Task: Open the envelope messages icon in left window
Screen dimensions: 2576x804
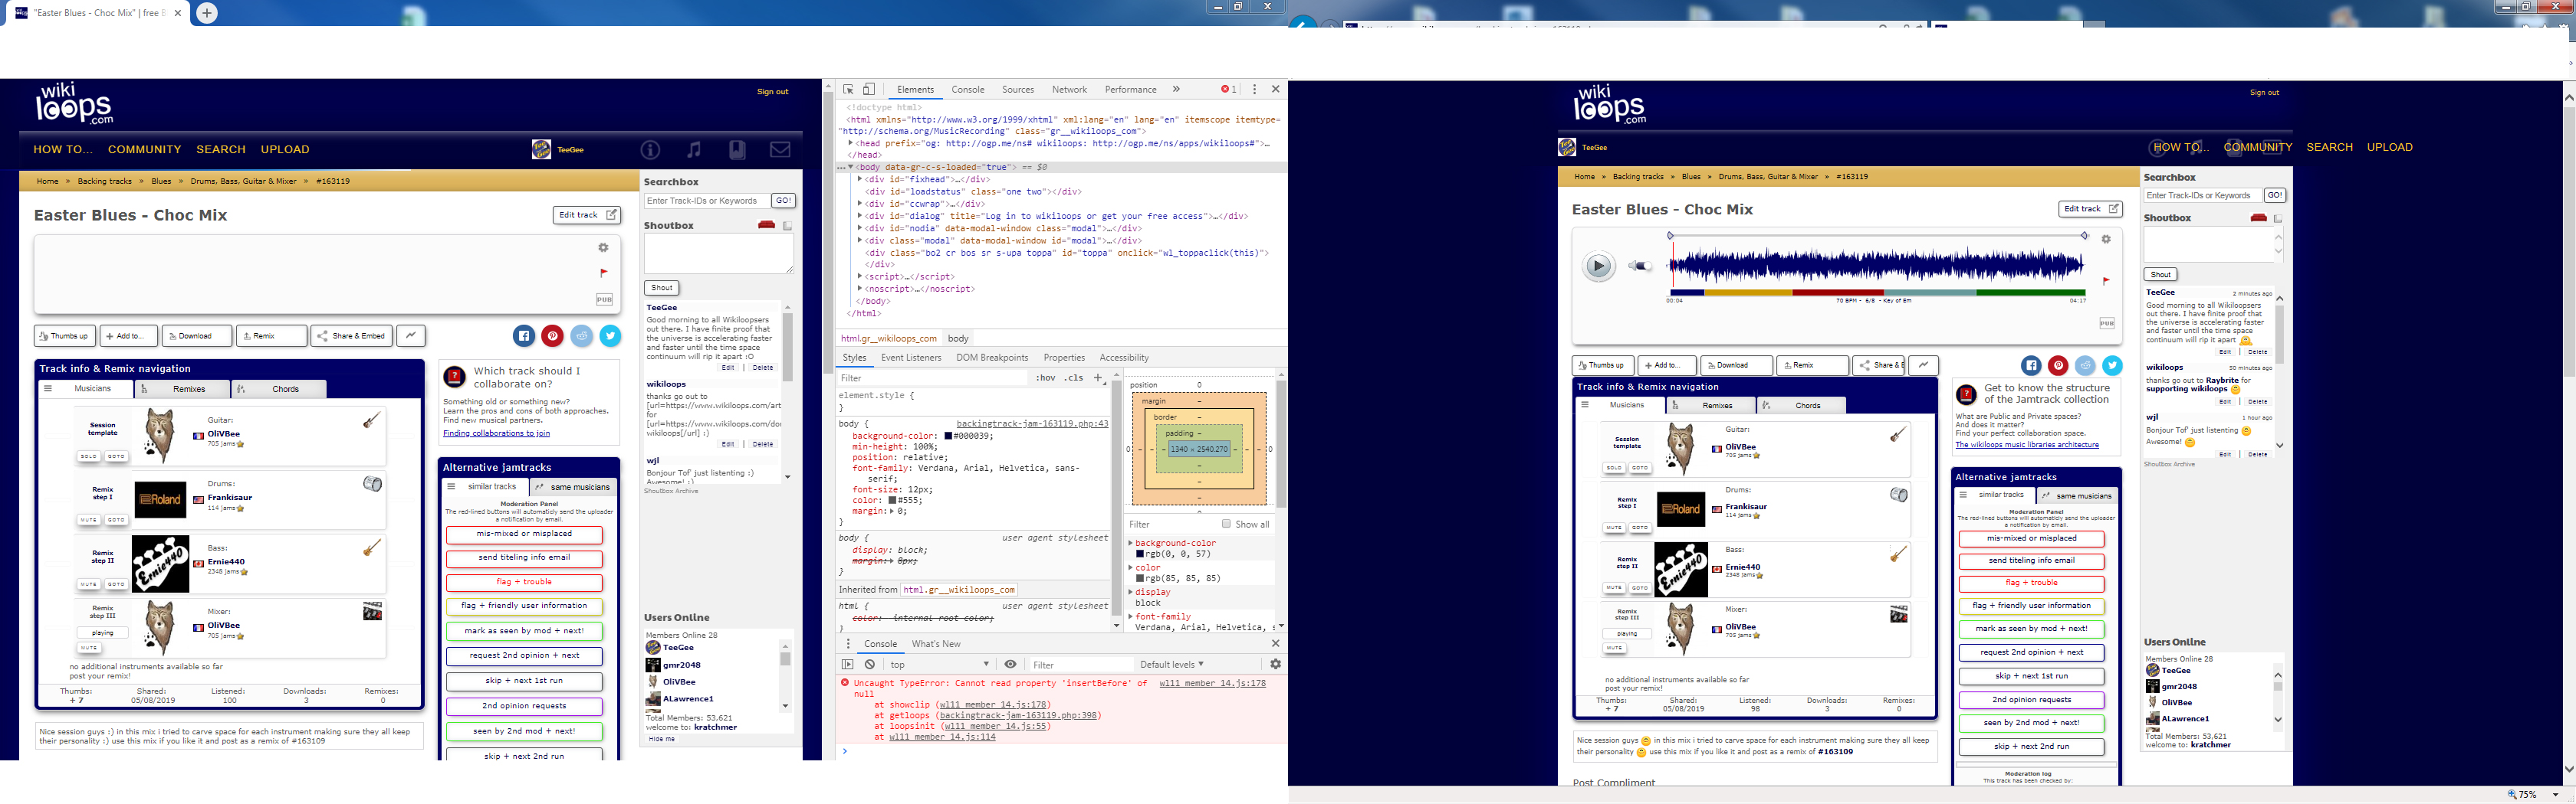Action: click(x=780, y=150)
